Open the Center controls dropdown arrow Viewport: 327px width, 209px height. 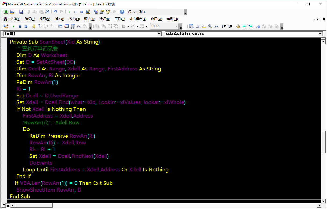pos(137,26)
